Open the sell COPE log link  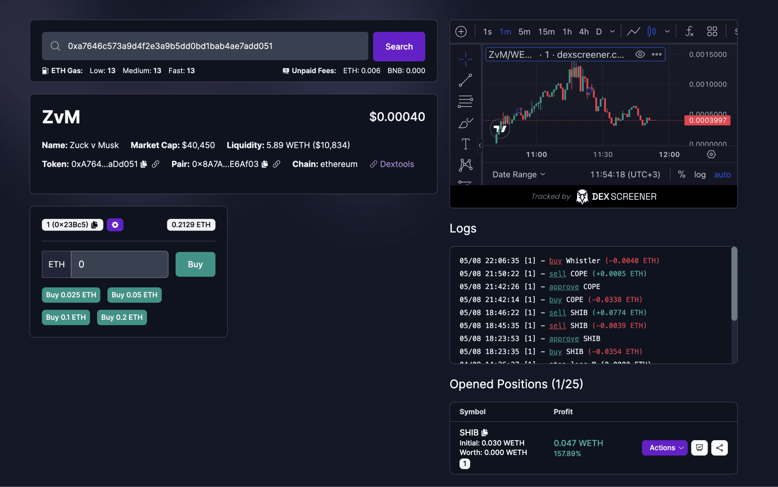point(557,273)
